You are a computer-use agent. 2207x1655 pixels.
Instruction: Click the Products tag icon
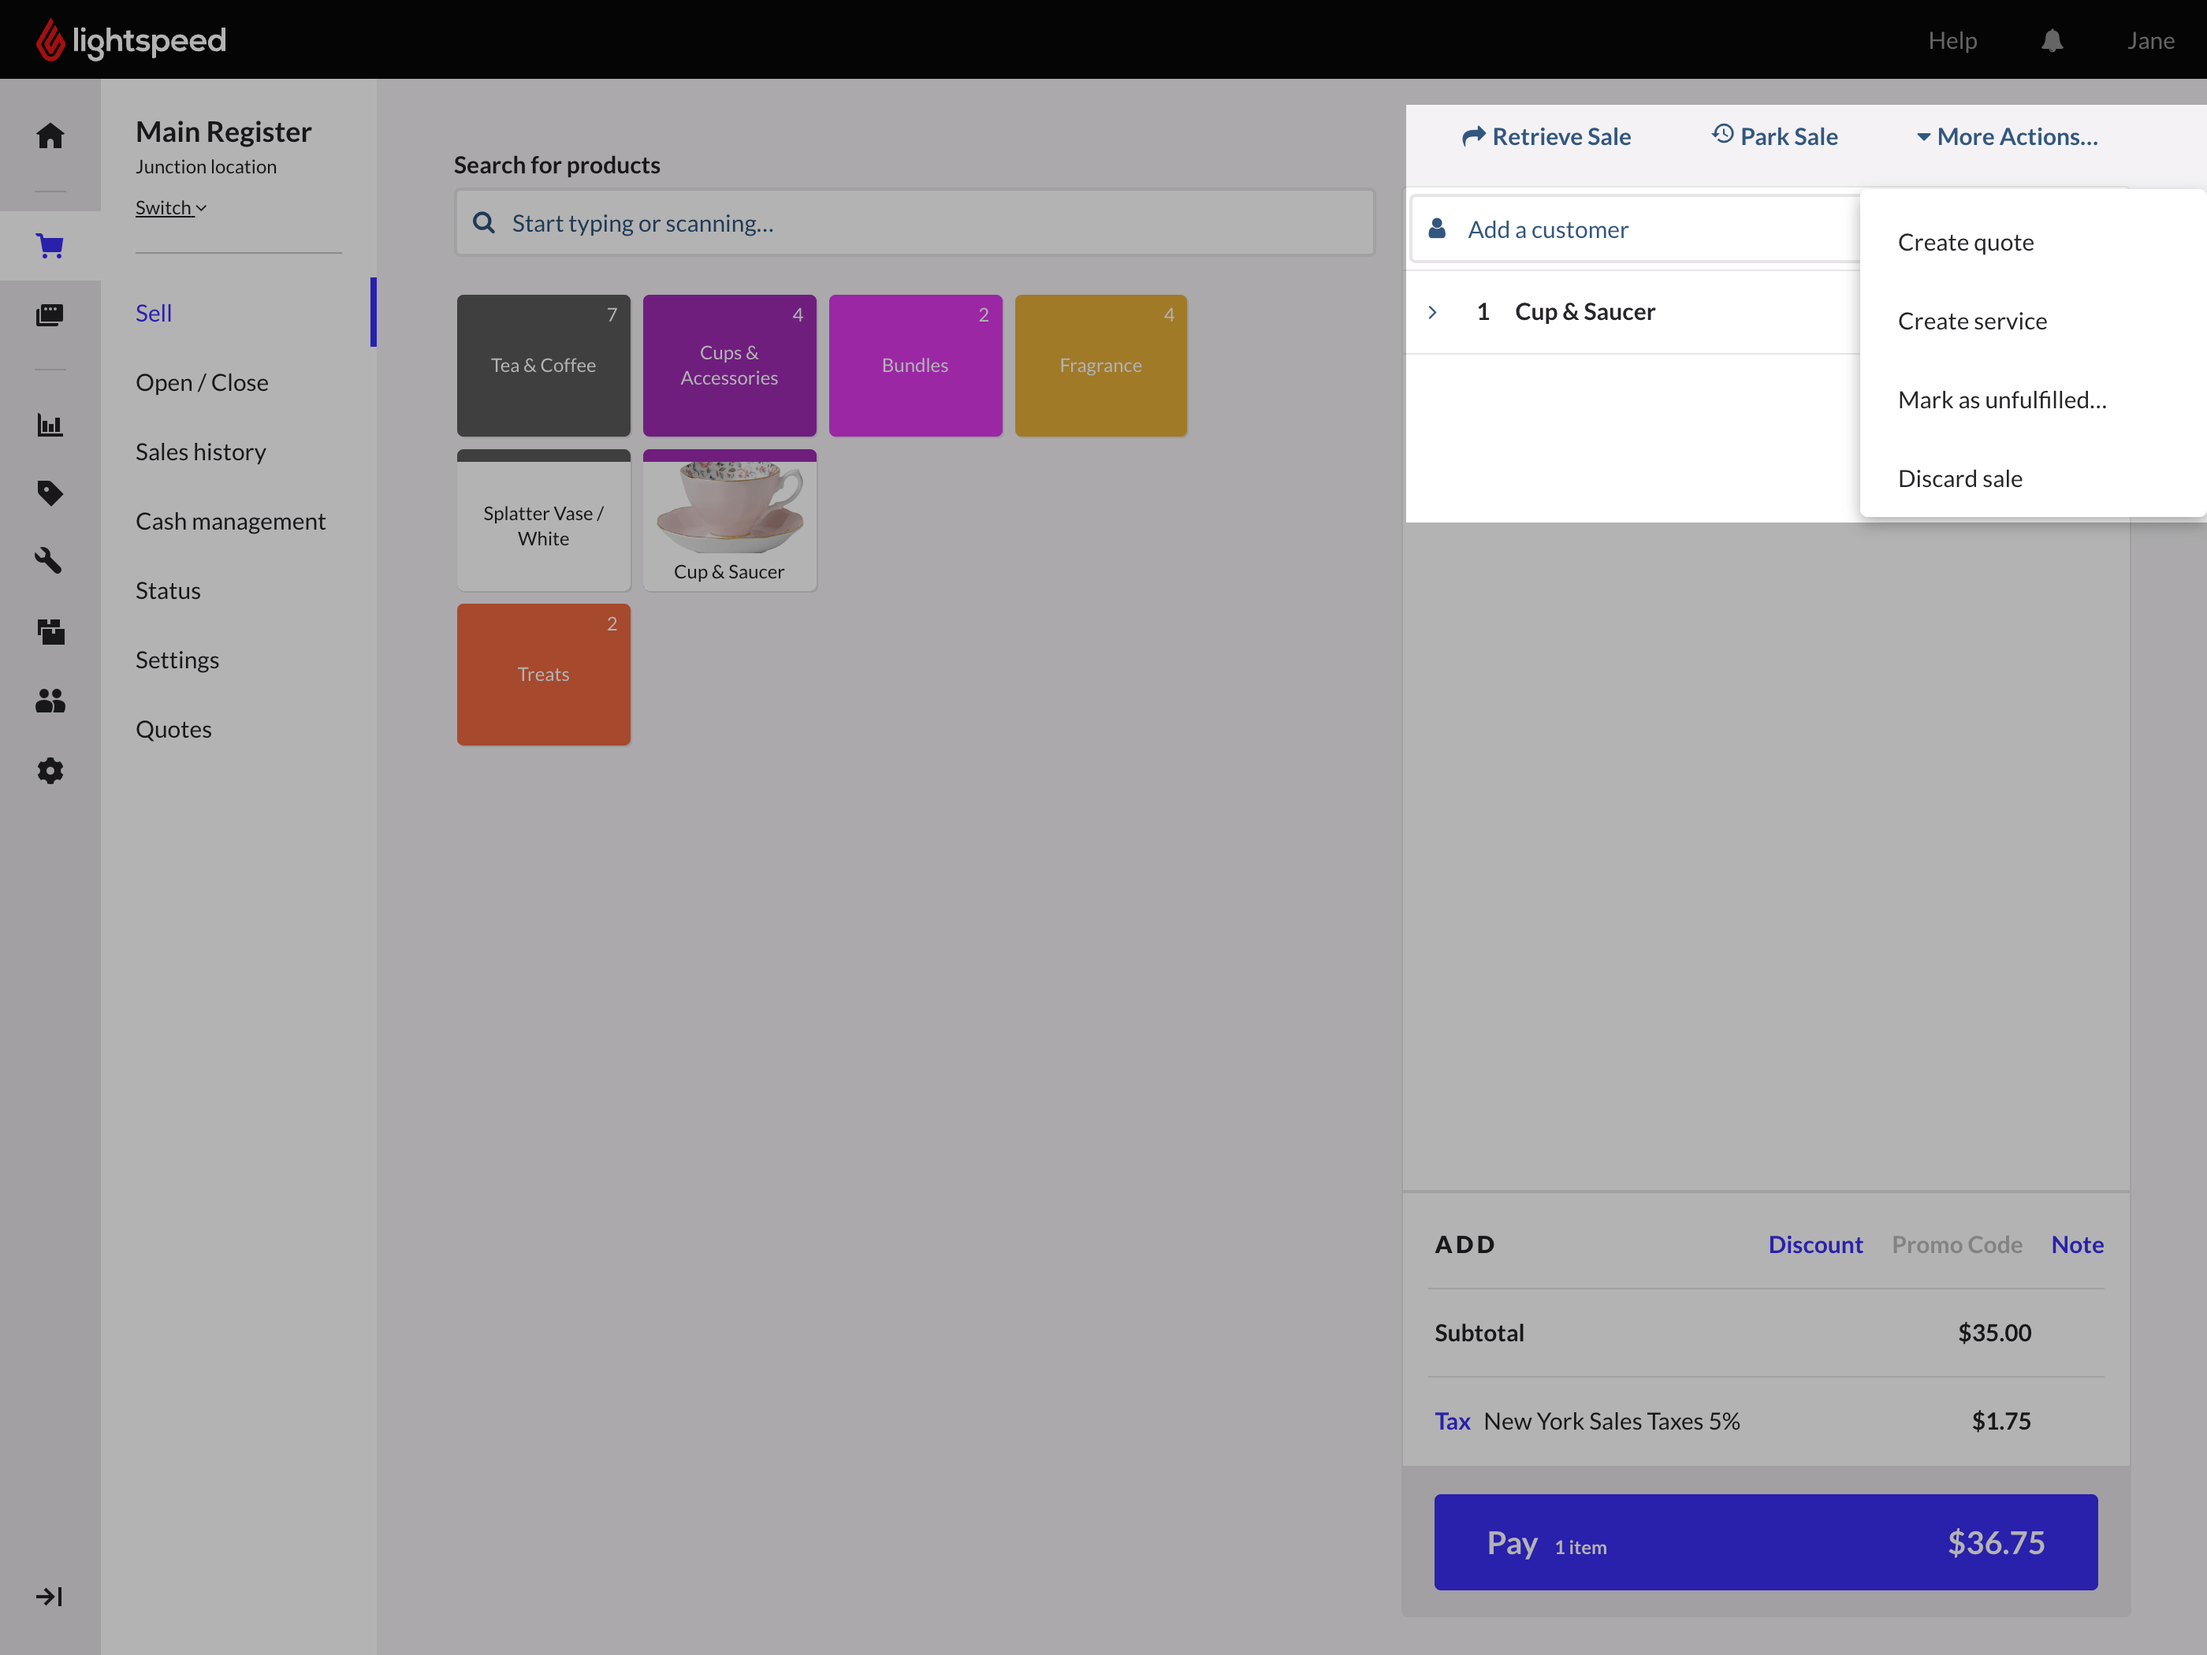tap(50, 493)
